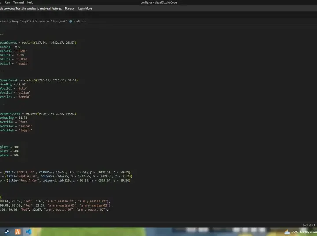Click the 'RENT' plate string
Viewport: 317px width, 236px height.
click(22, 51)
